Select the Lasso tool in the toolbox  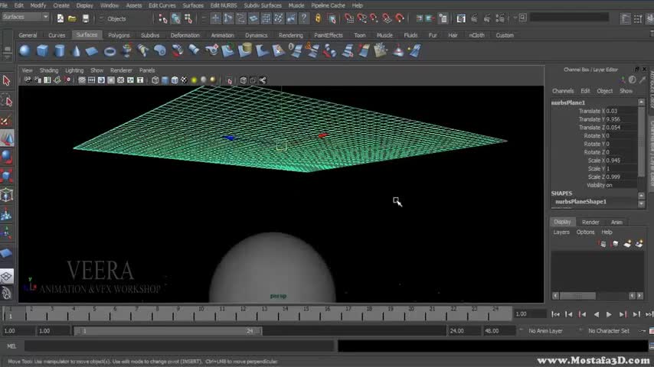[x=6, y=101]
